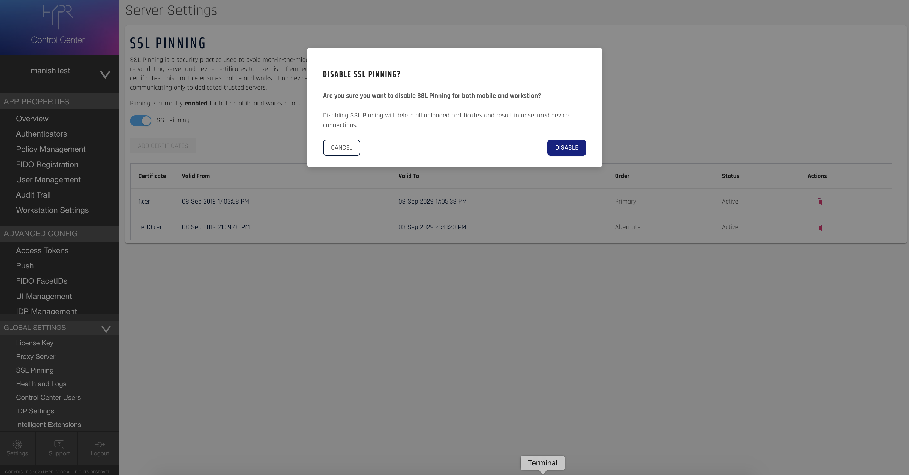Screen dimensions: 909x475
Task: Open Policy Management in sidebar
Action: (x=50, y=149)
